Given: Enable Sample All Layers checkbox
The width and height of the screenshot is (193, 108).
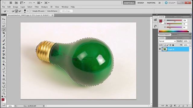Looking at the screenshot, I should 31,11.
